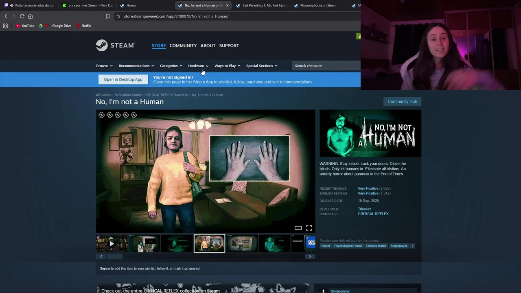Open the apps grid icon in the bookmarks bar
Screen dimensions: 521x293
pos(5,26)
